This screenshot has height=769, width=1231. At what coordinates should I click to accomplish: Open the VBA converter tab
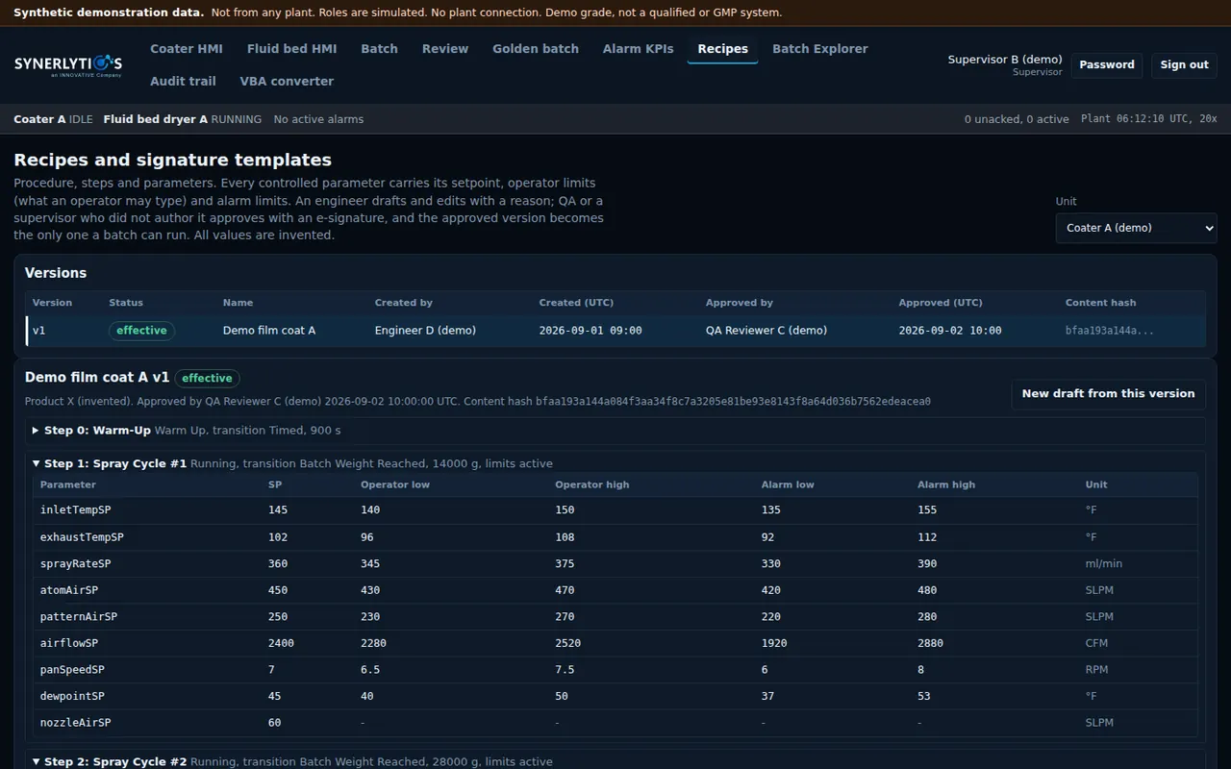point(287,82)
